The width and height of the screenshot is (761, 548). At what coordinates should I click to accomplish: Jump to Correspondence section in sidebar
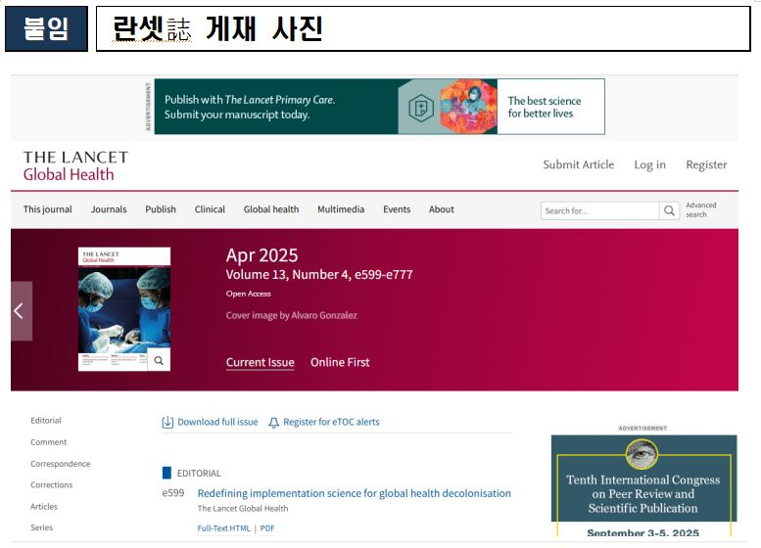tap(60, 464)
